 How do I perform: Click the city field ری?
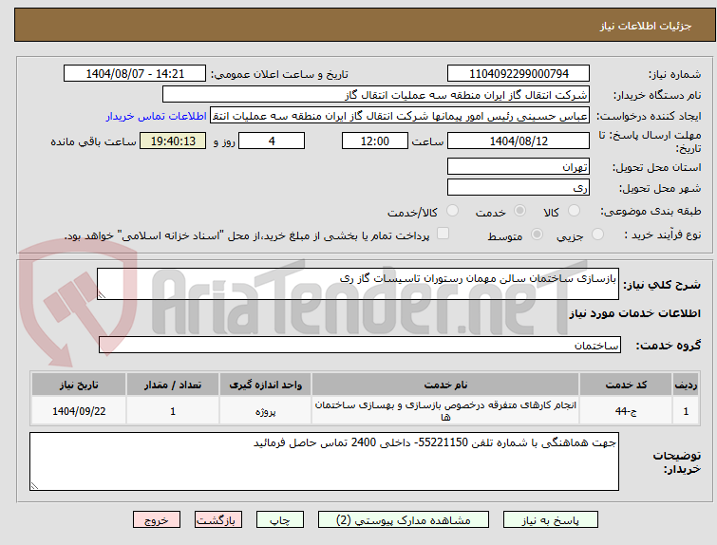[519, 187]
